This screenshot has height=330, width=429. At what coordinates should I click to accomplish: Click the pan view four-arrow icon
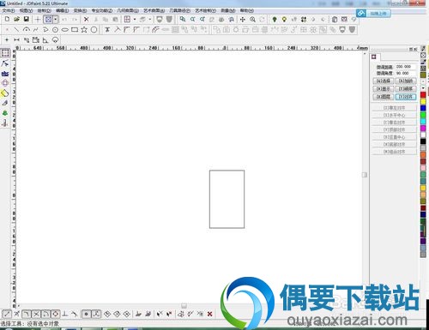point(243,19)
